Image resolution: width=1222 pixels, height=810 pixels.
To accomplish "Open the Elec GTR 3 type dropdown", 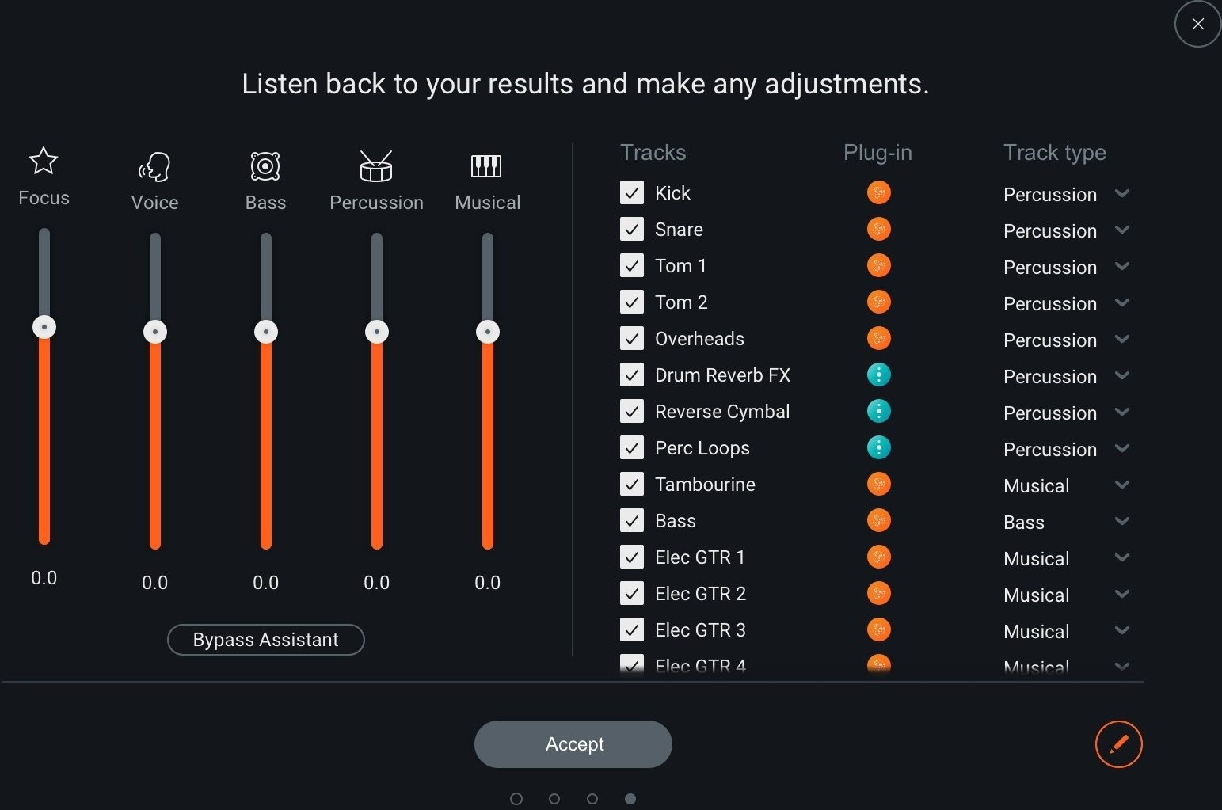I will 1066,631.
